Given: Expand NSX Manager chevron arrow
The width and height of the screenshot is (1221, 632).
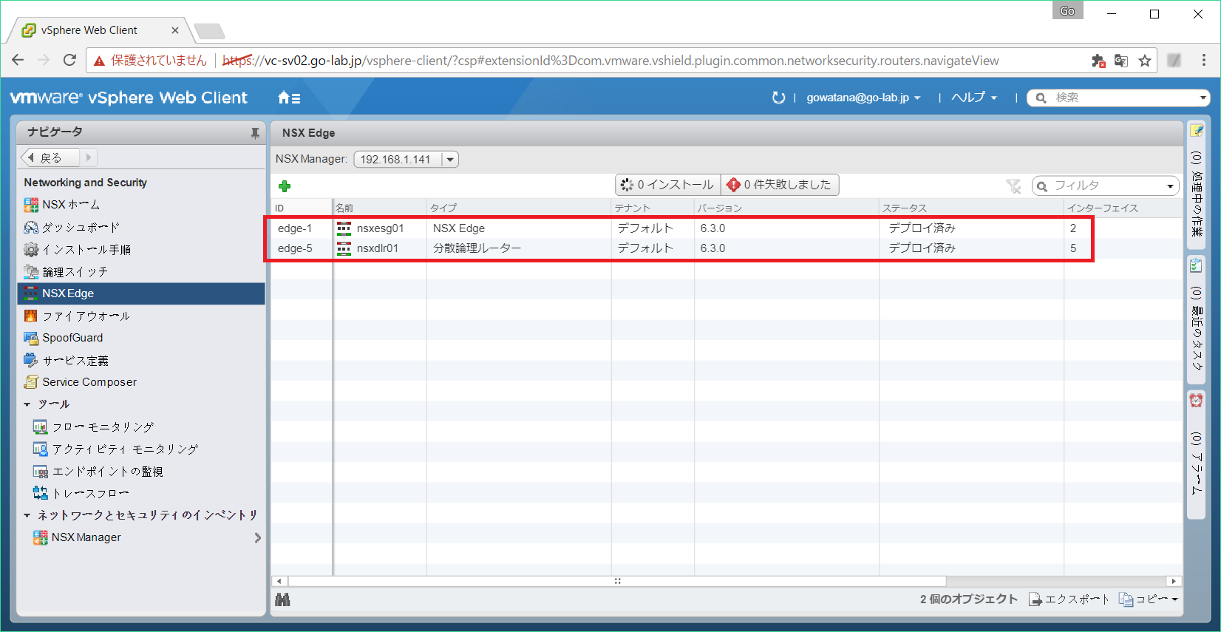Looking at the screenshot, I should point(257,537).
